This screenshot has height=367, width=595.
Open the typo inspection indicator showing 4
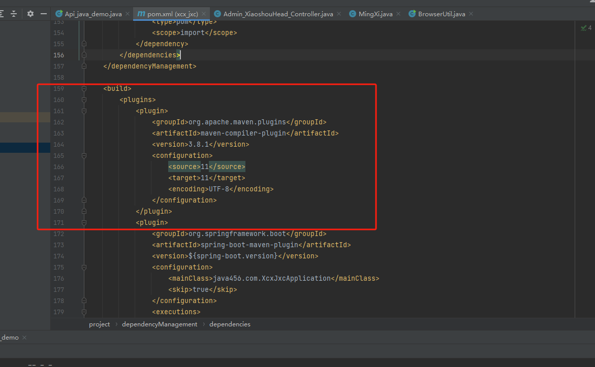(x=586, y=28)
